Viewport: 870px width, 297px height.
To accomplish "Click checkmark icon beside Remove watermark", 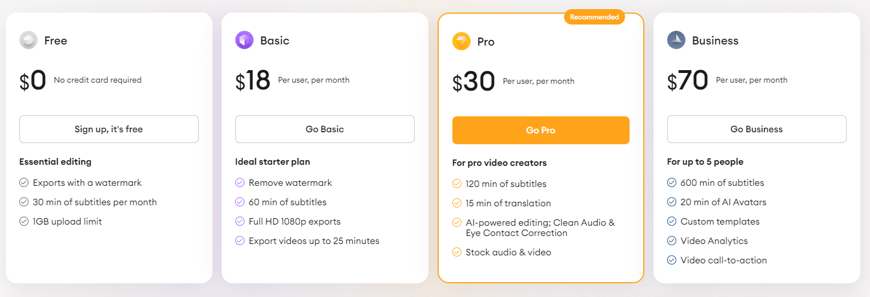I will point(240,183).
